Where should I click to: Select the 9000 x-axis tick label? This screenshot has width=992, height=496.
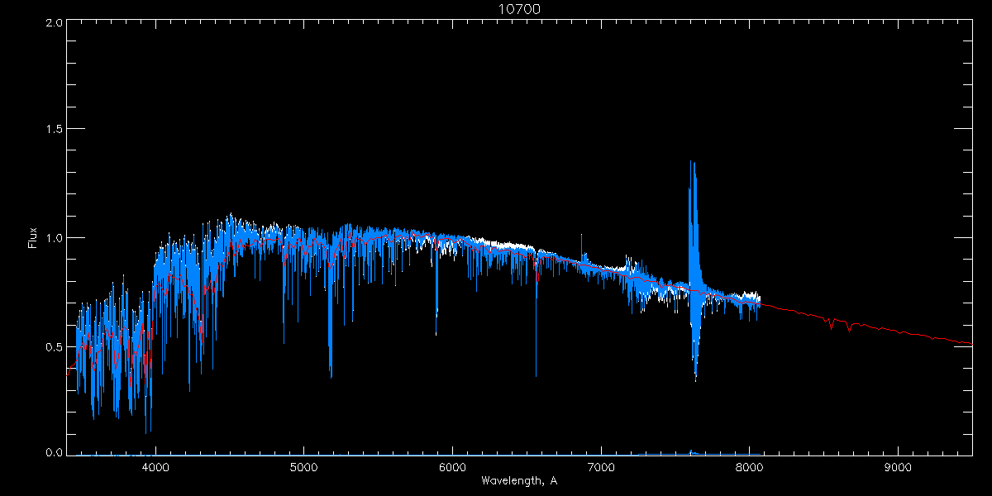[x=898, y=465]
